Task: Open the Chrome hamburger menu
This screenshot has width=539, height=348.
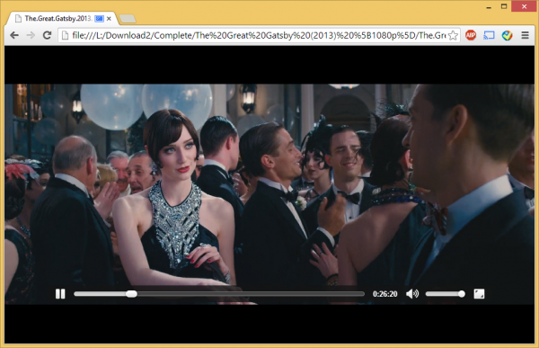Action: point(525,35)
